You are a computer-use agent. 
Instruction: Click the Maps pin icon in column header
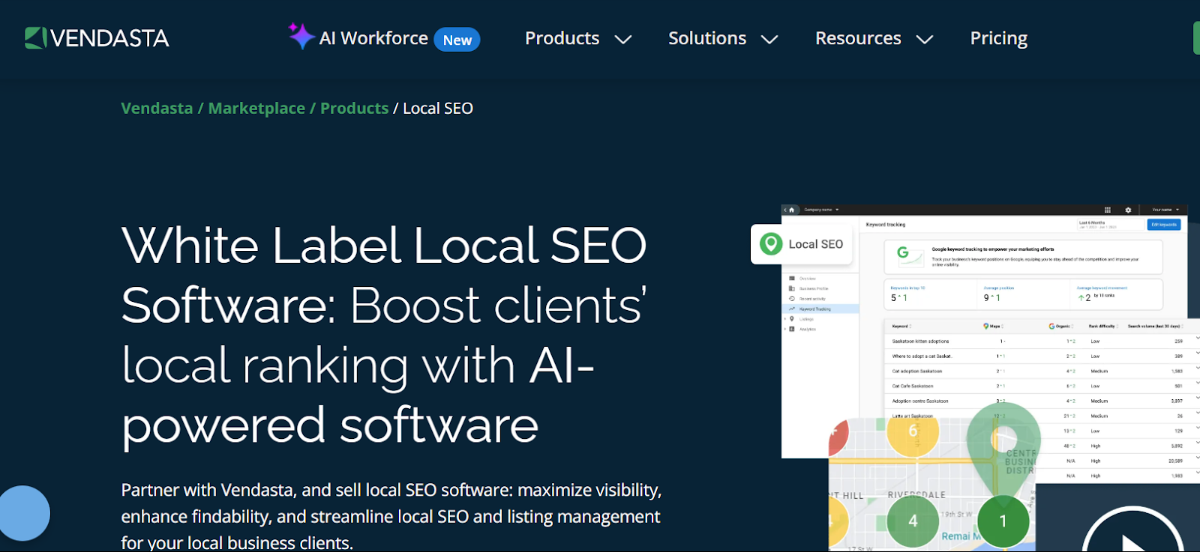(x=986, y=326)
